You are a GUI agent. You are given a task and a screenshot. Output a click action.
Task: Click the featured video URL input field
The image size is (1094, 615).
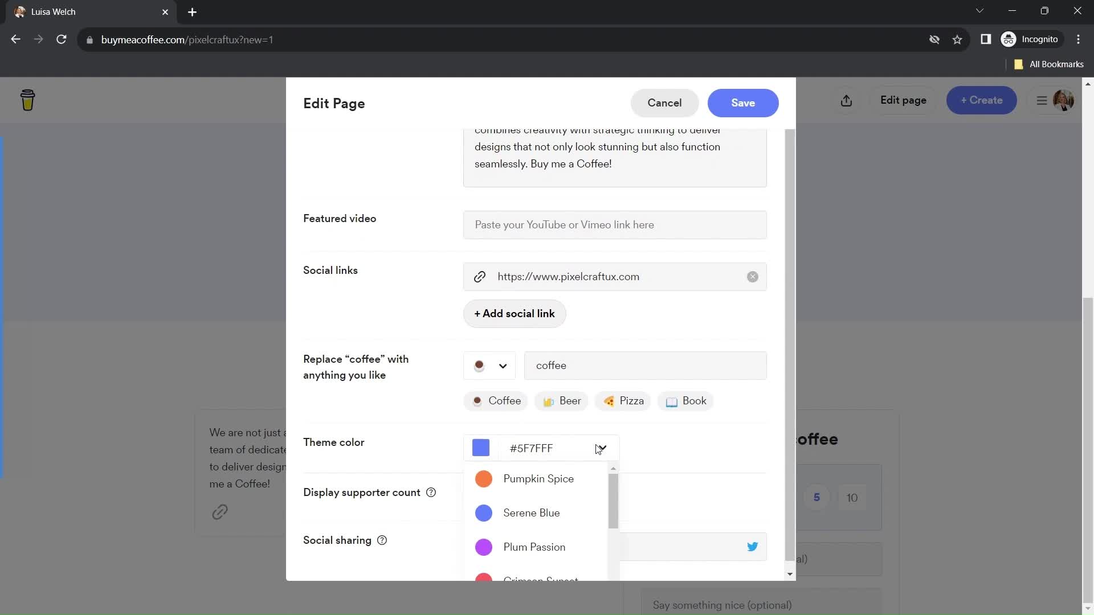(x=615, y=224)
